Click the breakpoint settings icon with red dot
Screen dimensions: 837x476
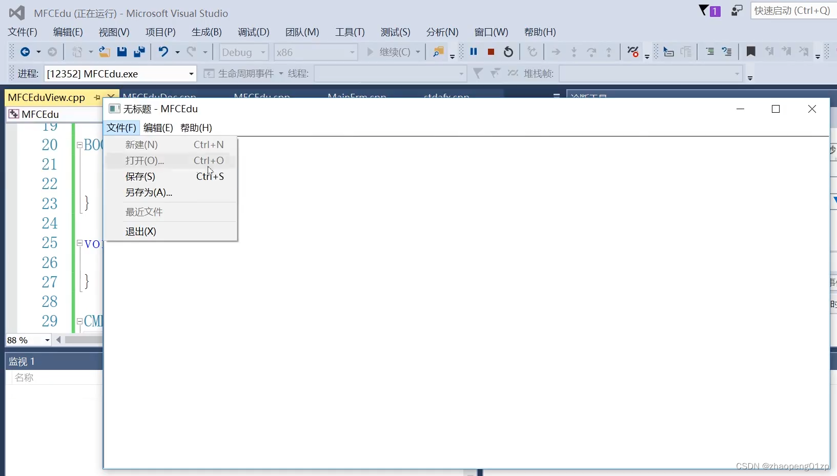pos(633,52)
